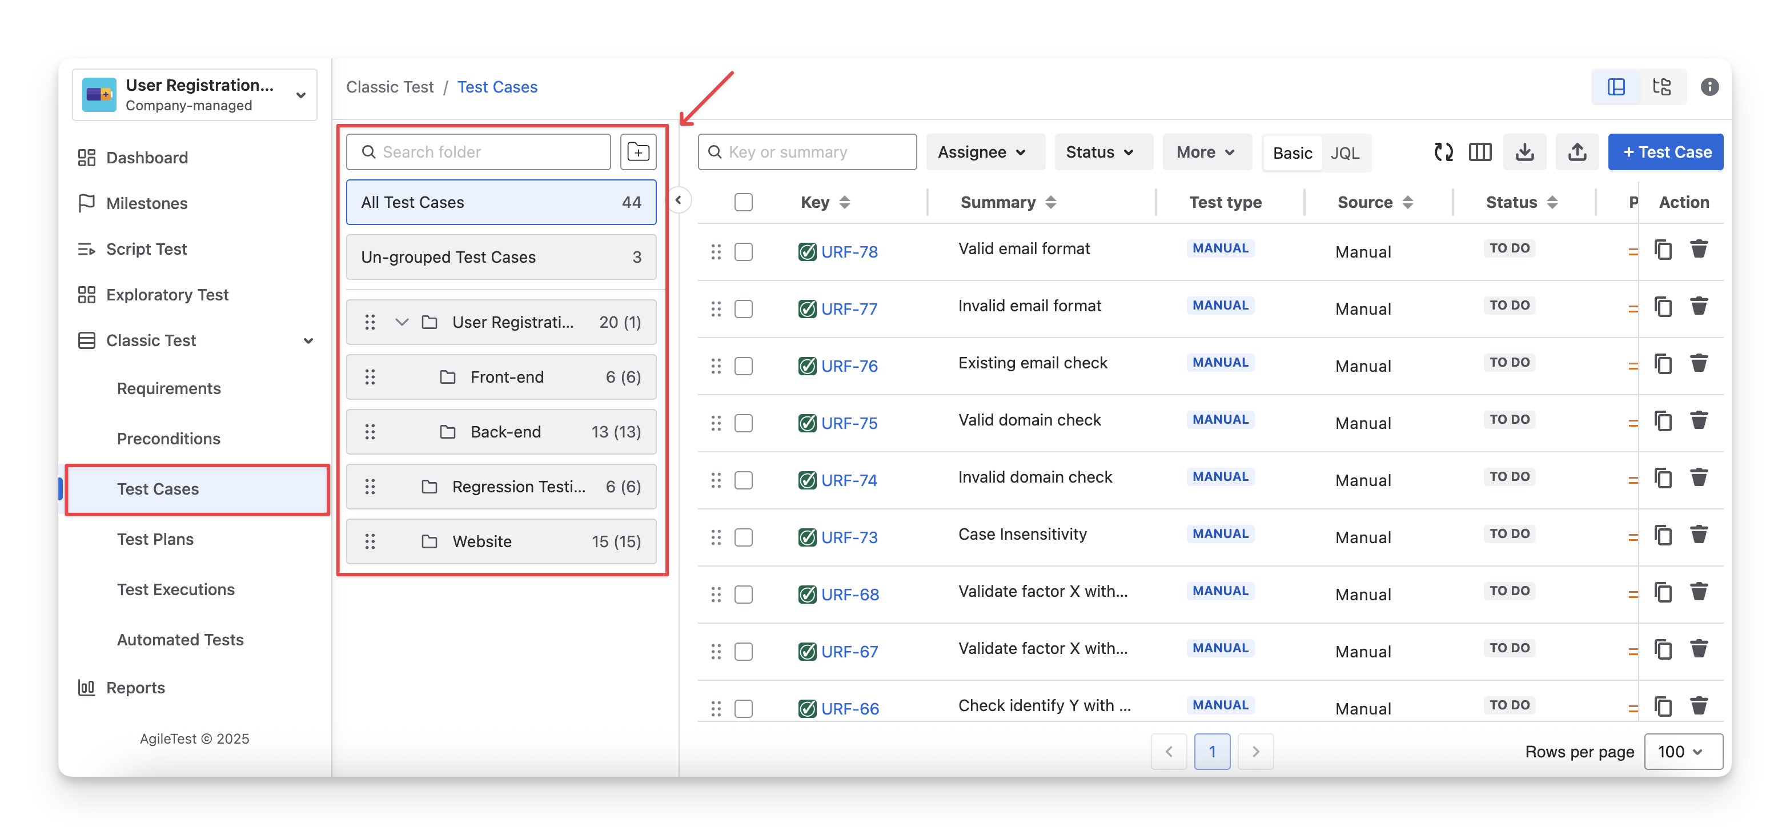Click the + Test Case button

(x=1665, y=151)
